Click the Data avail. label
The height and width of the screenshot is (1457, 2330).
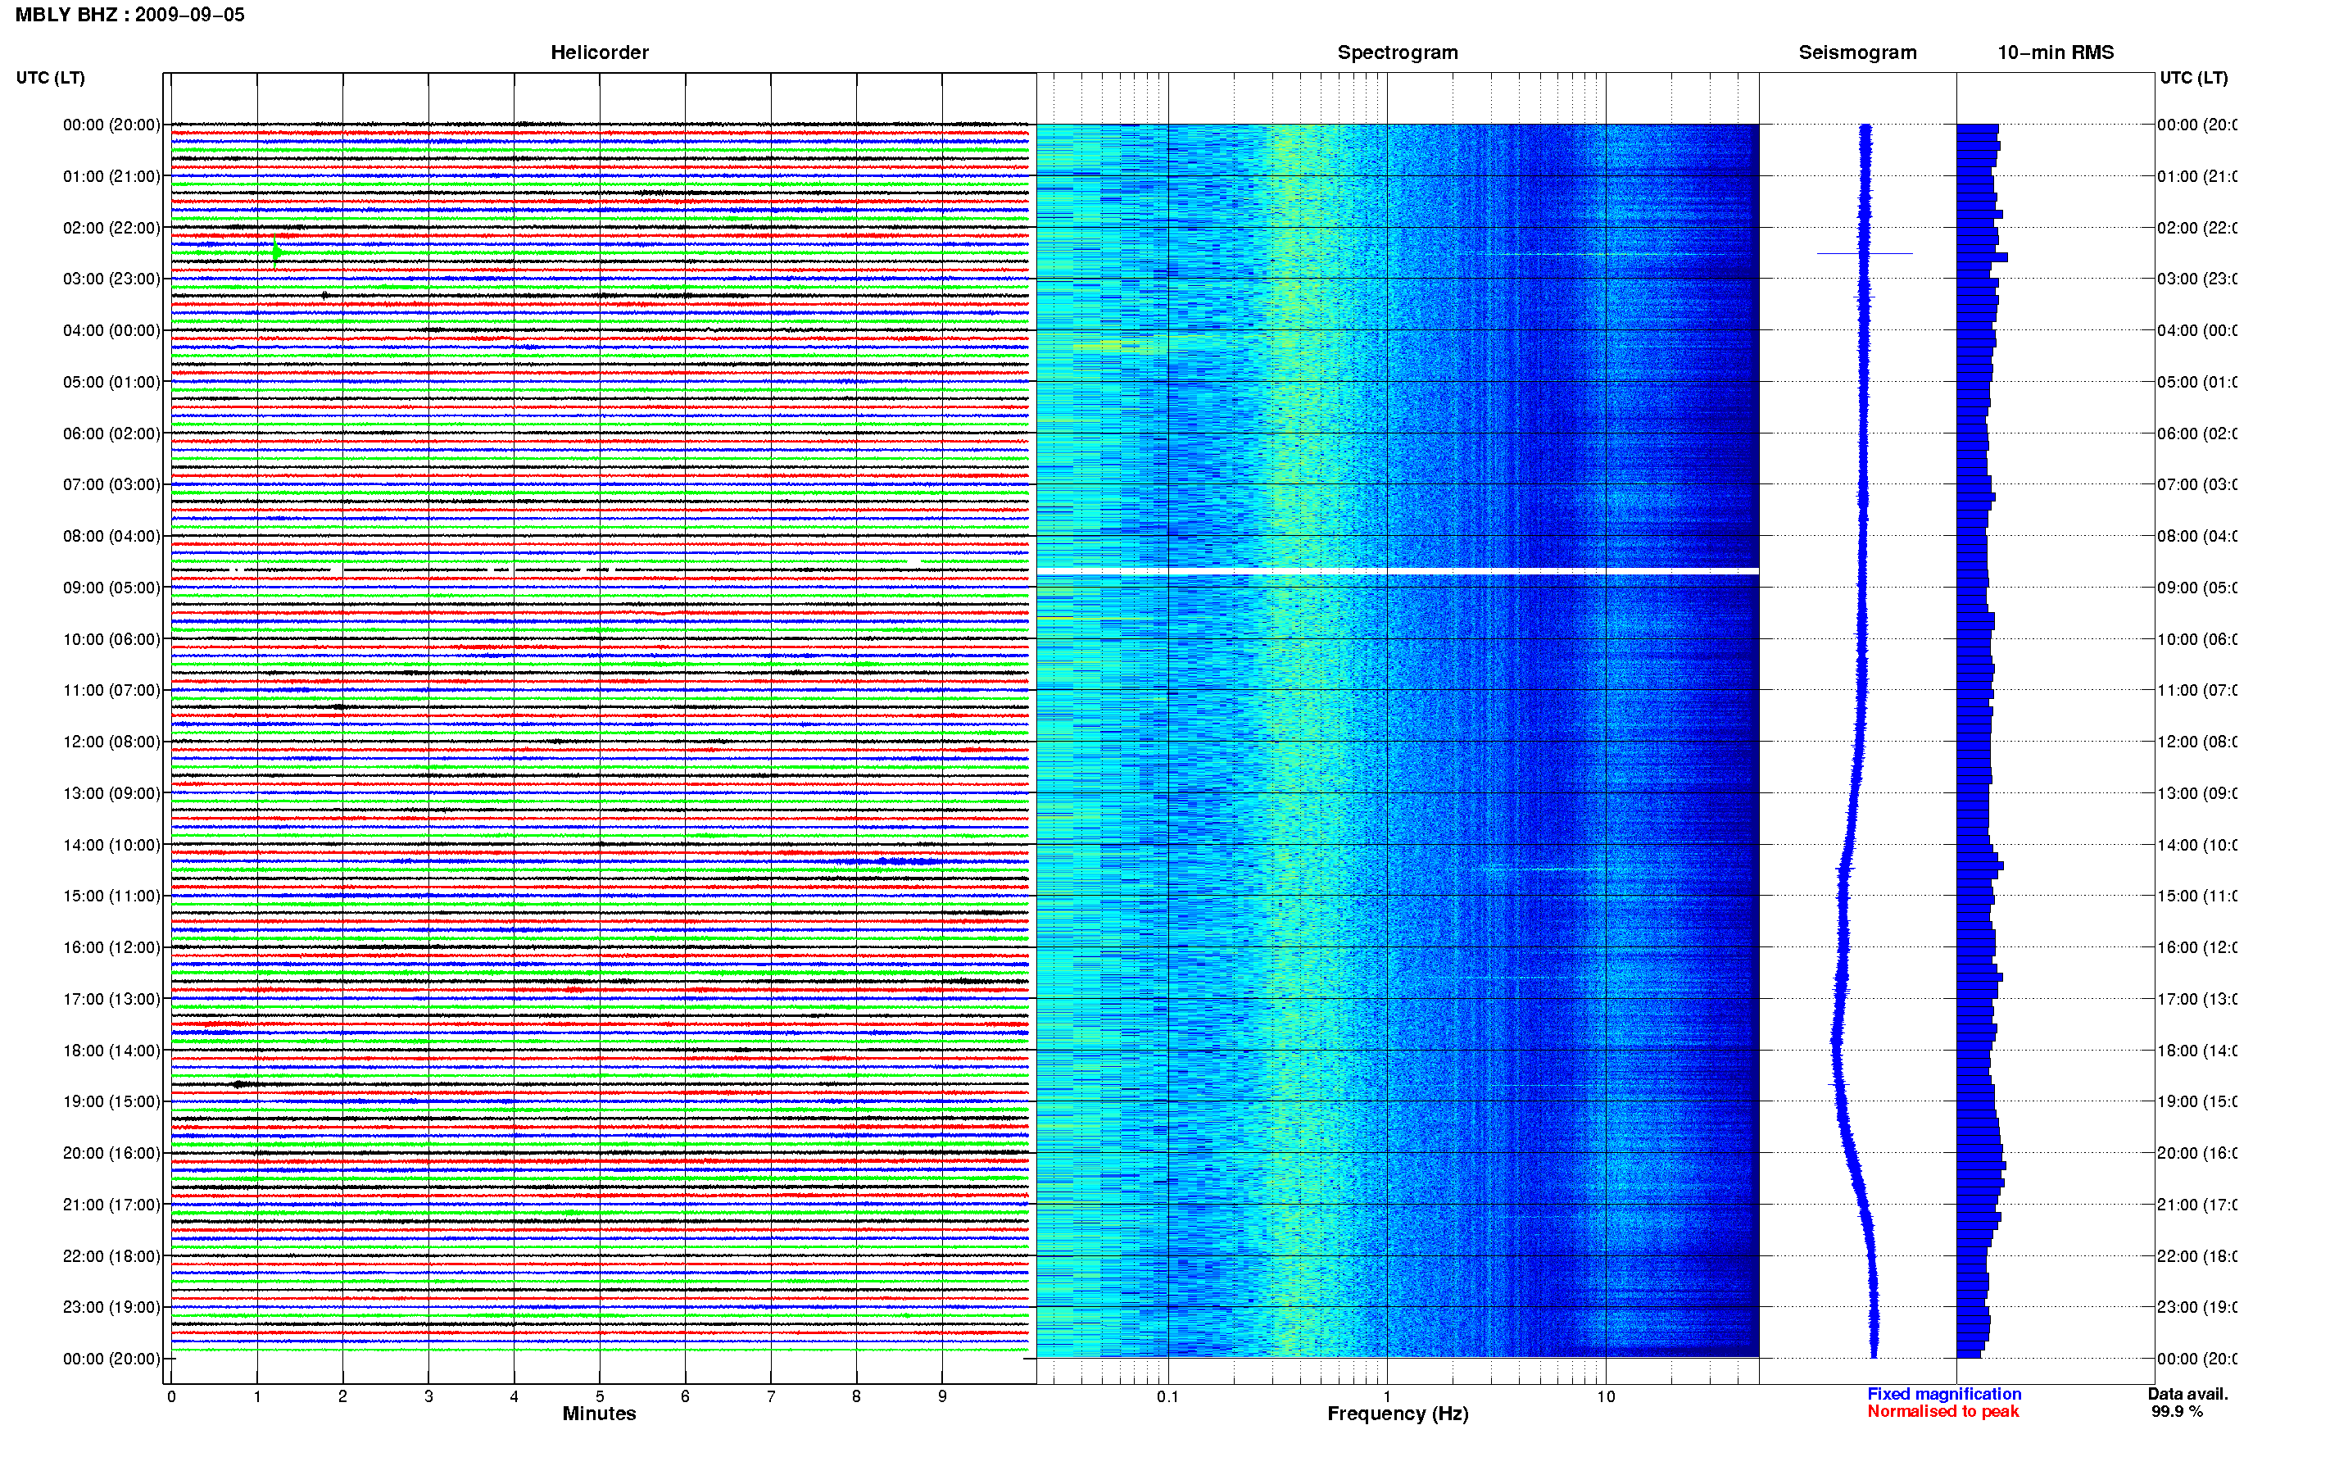coord(2187,1393)
